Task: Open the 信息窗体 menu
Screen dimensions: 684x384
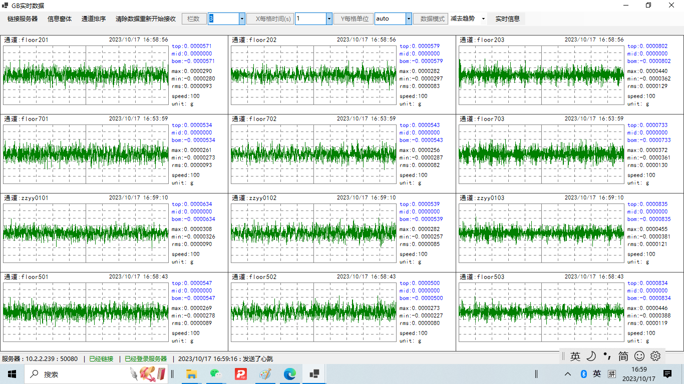Action: pos(60,19)
